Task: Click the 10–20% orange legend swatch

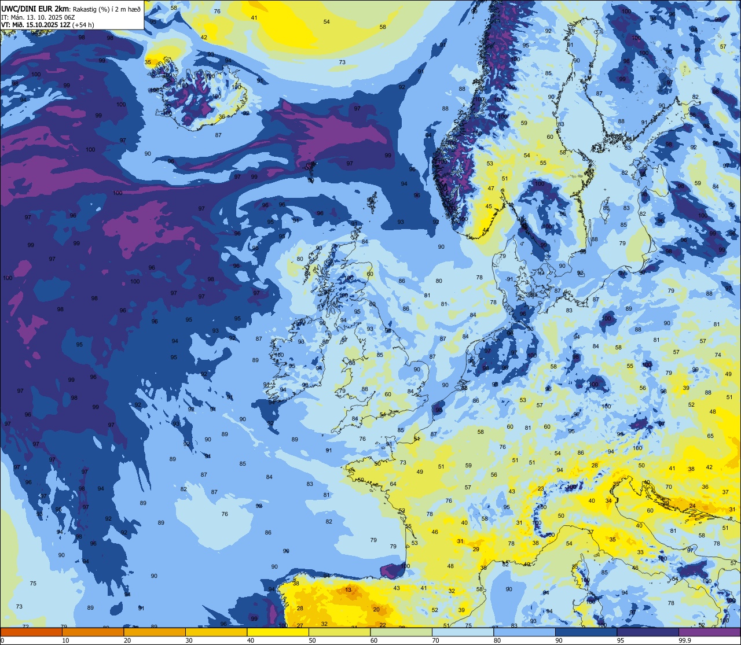Action: (93, 632)
